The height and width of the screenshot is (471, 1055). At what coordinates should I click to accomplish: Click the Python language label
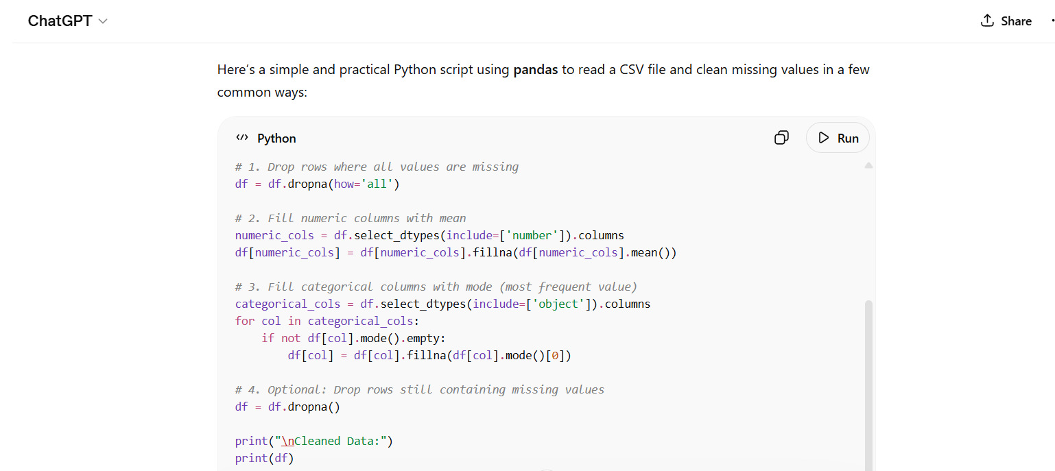point(276,138)
